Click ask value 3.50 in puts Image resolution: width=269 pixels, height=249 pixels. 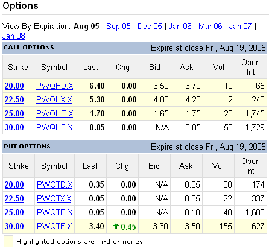tap(192, 226)
